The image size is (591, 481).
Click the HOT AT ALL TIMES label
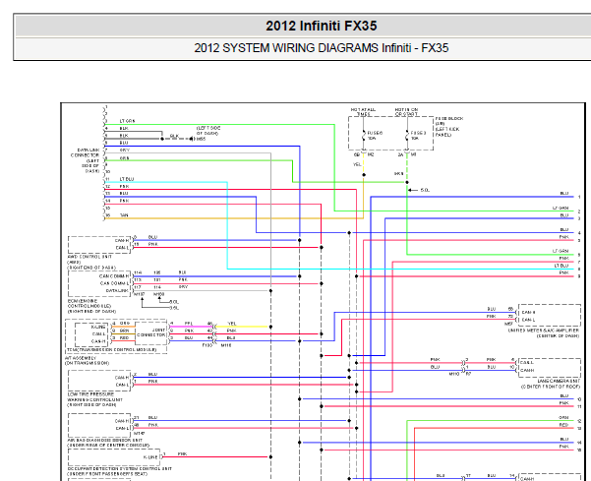pos(363,111)
